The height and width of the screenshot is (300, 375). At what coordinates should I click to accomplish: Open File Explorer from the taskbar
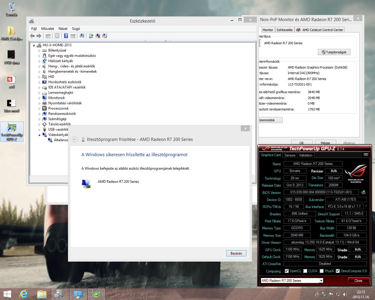coord(42,294)
